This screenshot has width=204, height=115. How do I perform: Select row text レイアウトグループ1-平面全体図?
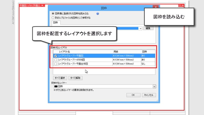pyautogui.click(x=73, y=64)
